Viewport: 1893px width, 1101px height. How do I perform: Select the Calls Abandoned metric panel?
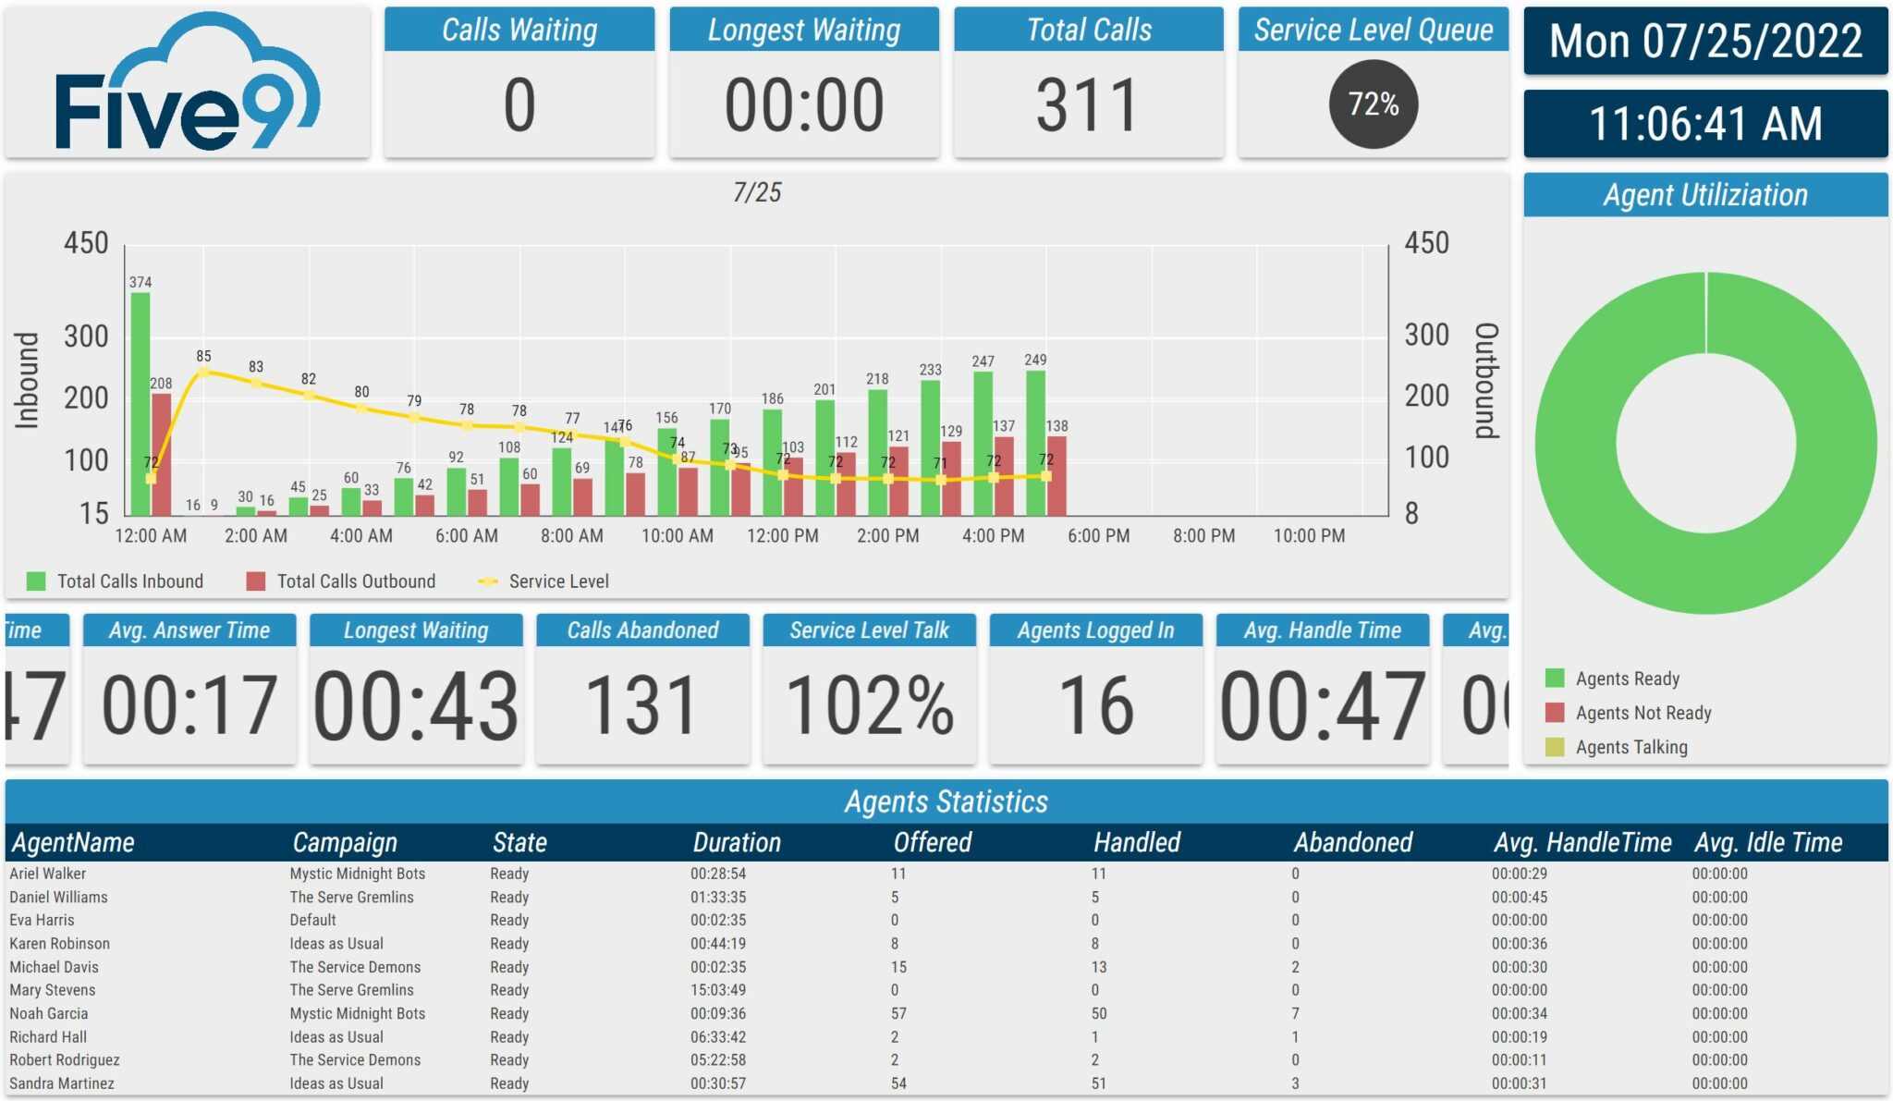pyautogui.click(x=644, y=675)
